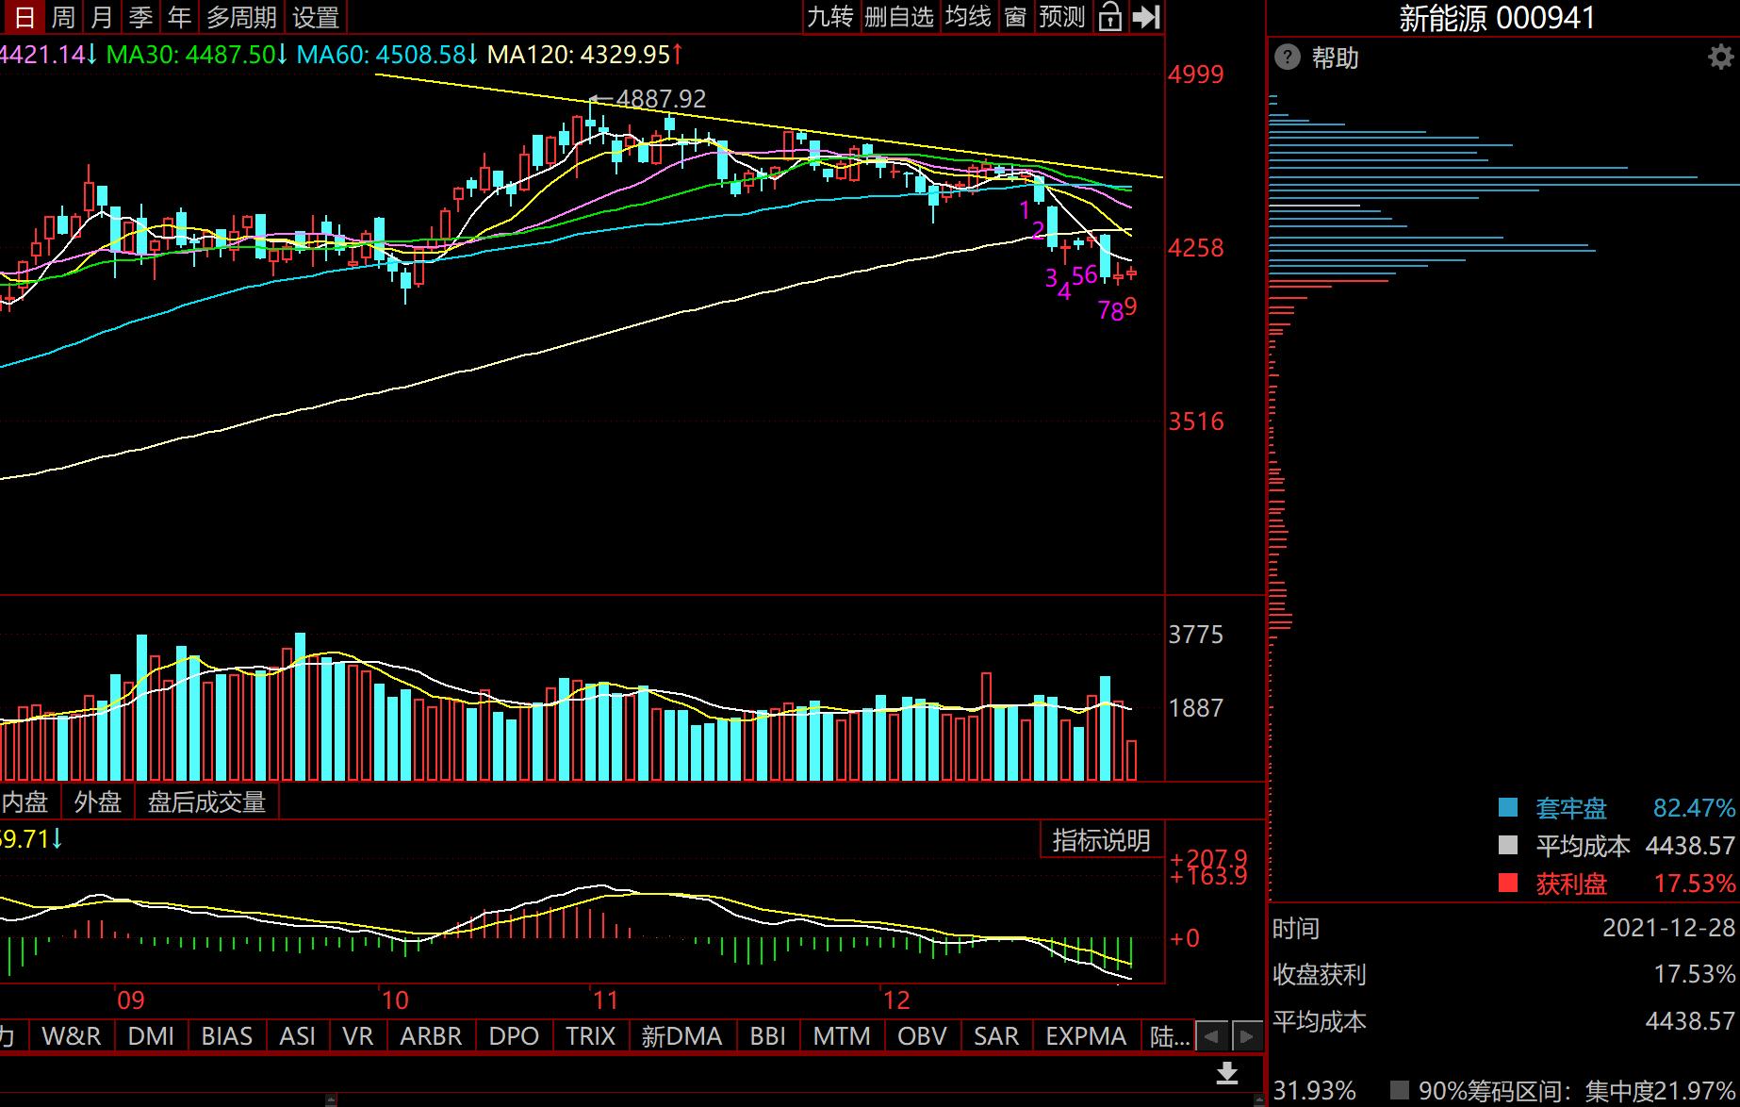Switch to yearly 年 period
1740x1107 pixels.
click(179, 17)
